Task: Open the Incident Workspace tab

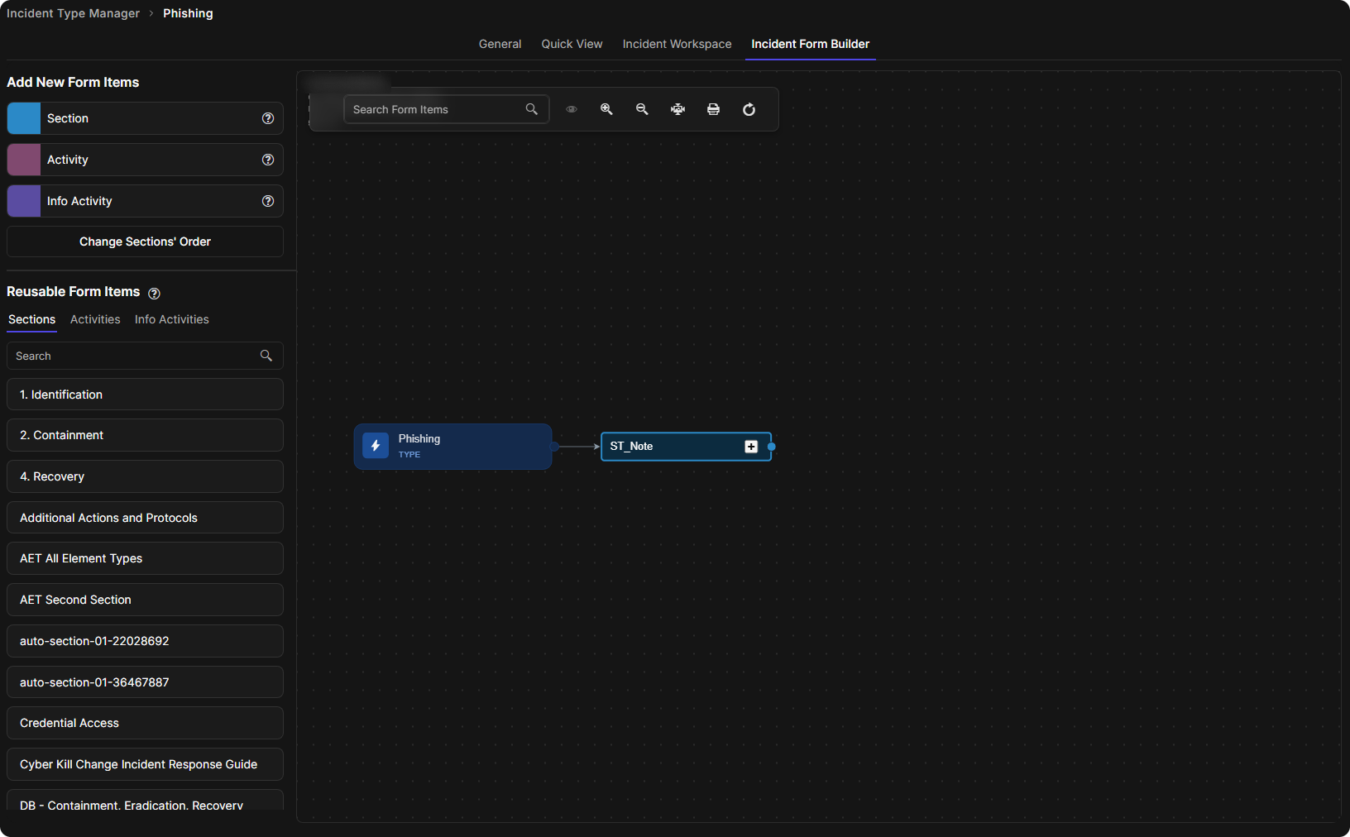Action: click(677, 44)
